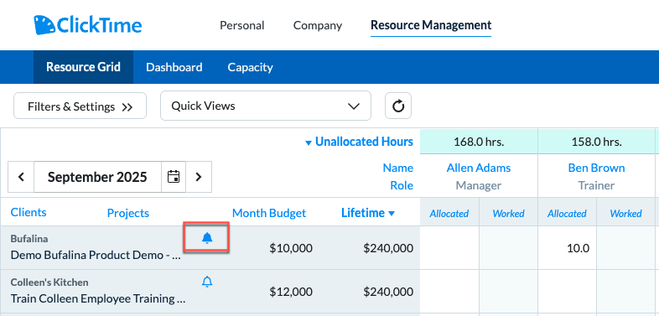Click Worked header under Ben Brown
Screen dimensions: 659x316
coord(625,214)
